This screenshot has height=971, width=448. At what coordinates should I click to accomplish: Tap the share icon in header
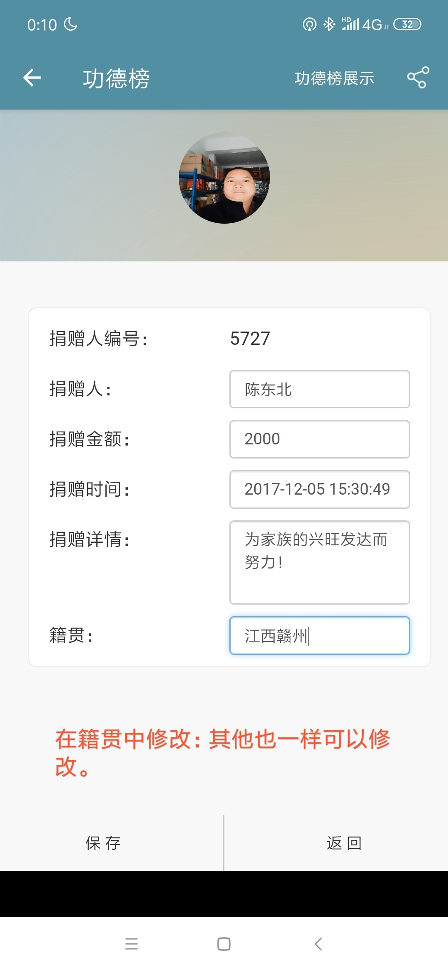pos(418,78)
